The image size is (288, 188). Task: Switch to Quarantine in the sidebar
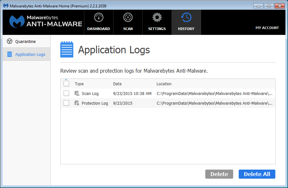[x=25, y=41]
